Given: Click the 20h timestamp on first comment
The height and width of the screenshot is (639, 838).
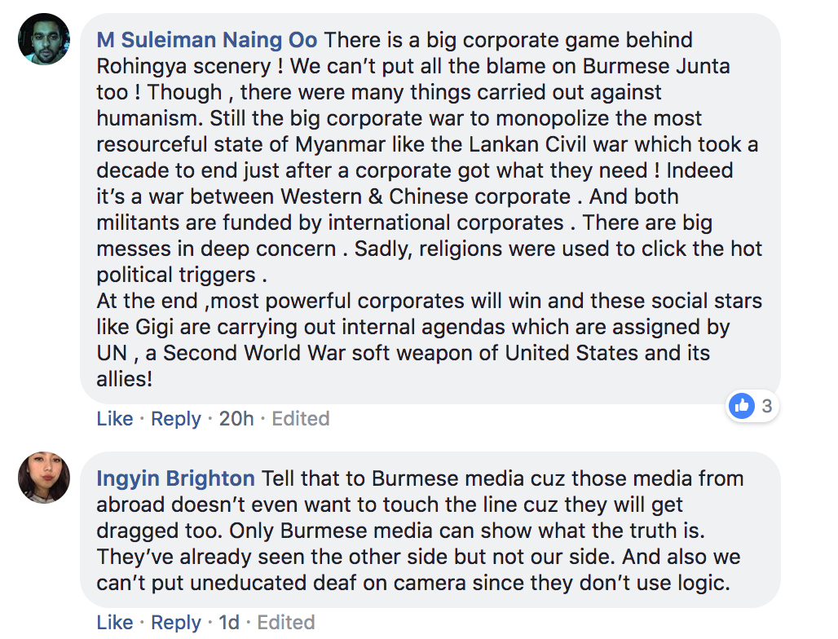Looking at the screenshot, I should [x=236, y=419].
